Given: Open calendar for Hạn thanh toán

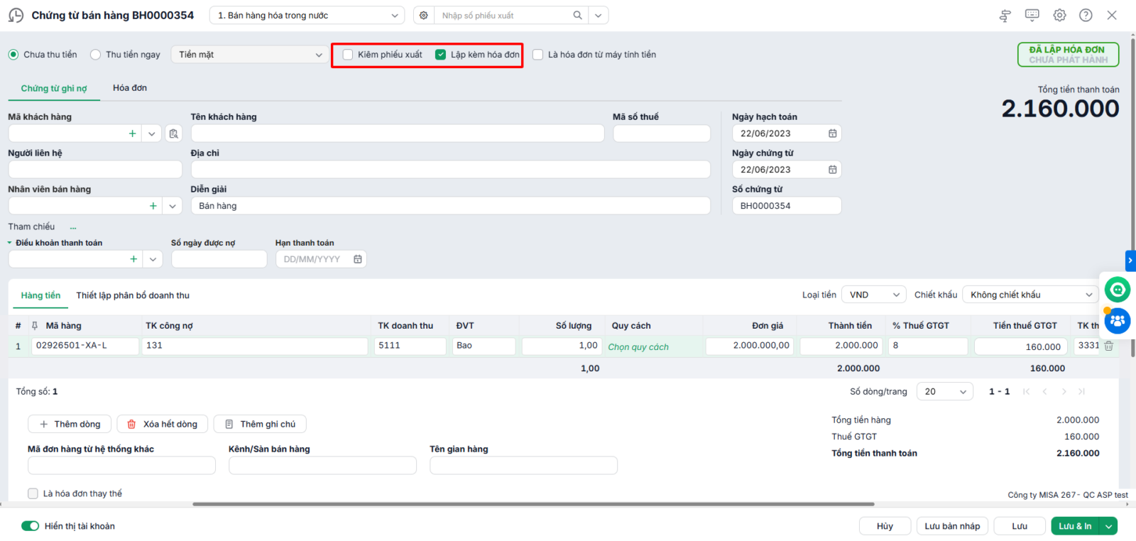Looking at the screenshot, I should (x=358, y=259).
